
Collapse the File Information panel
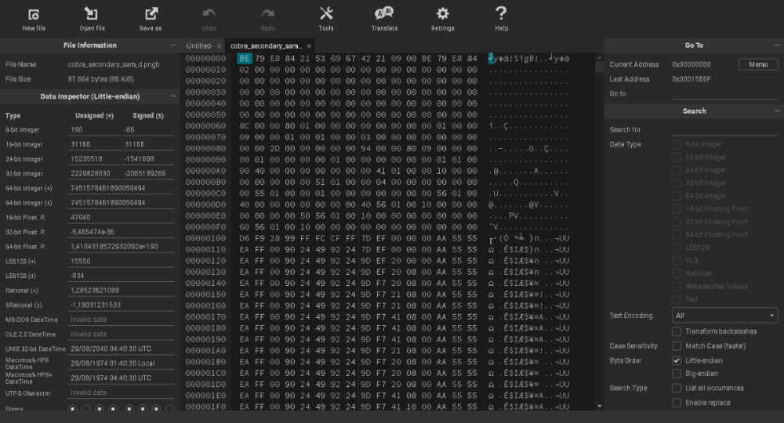point(172,45)
